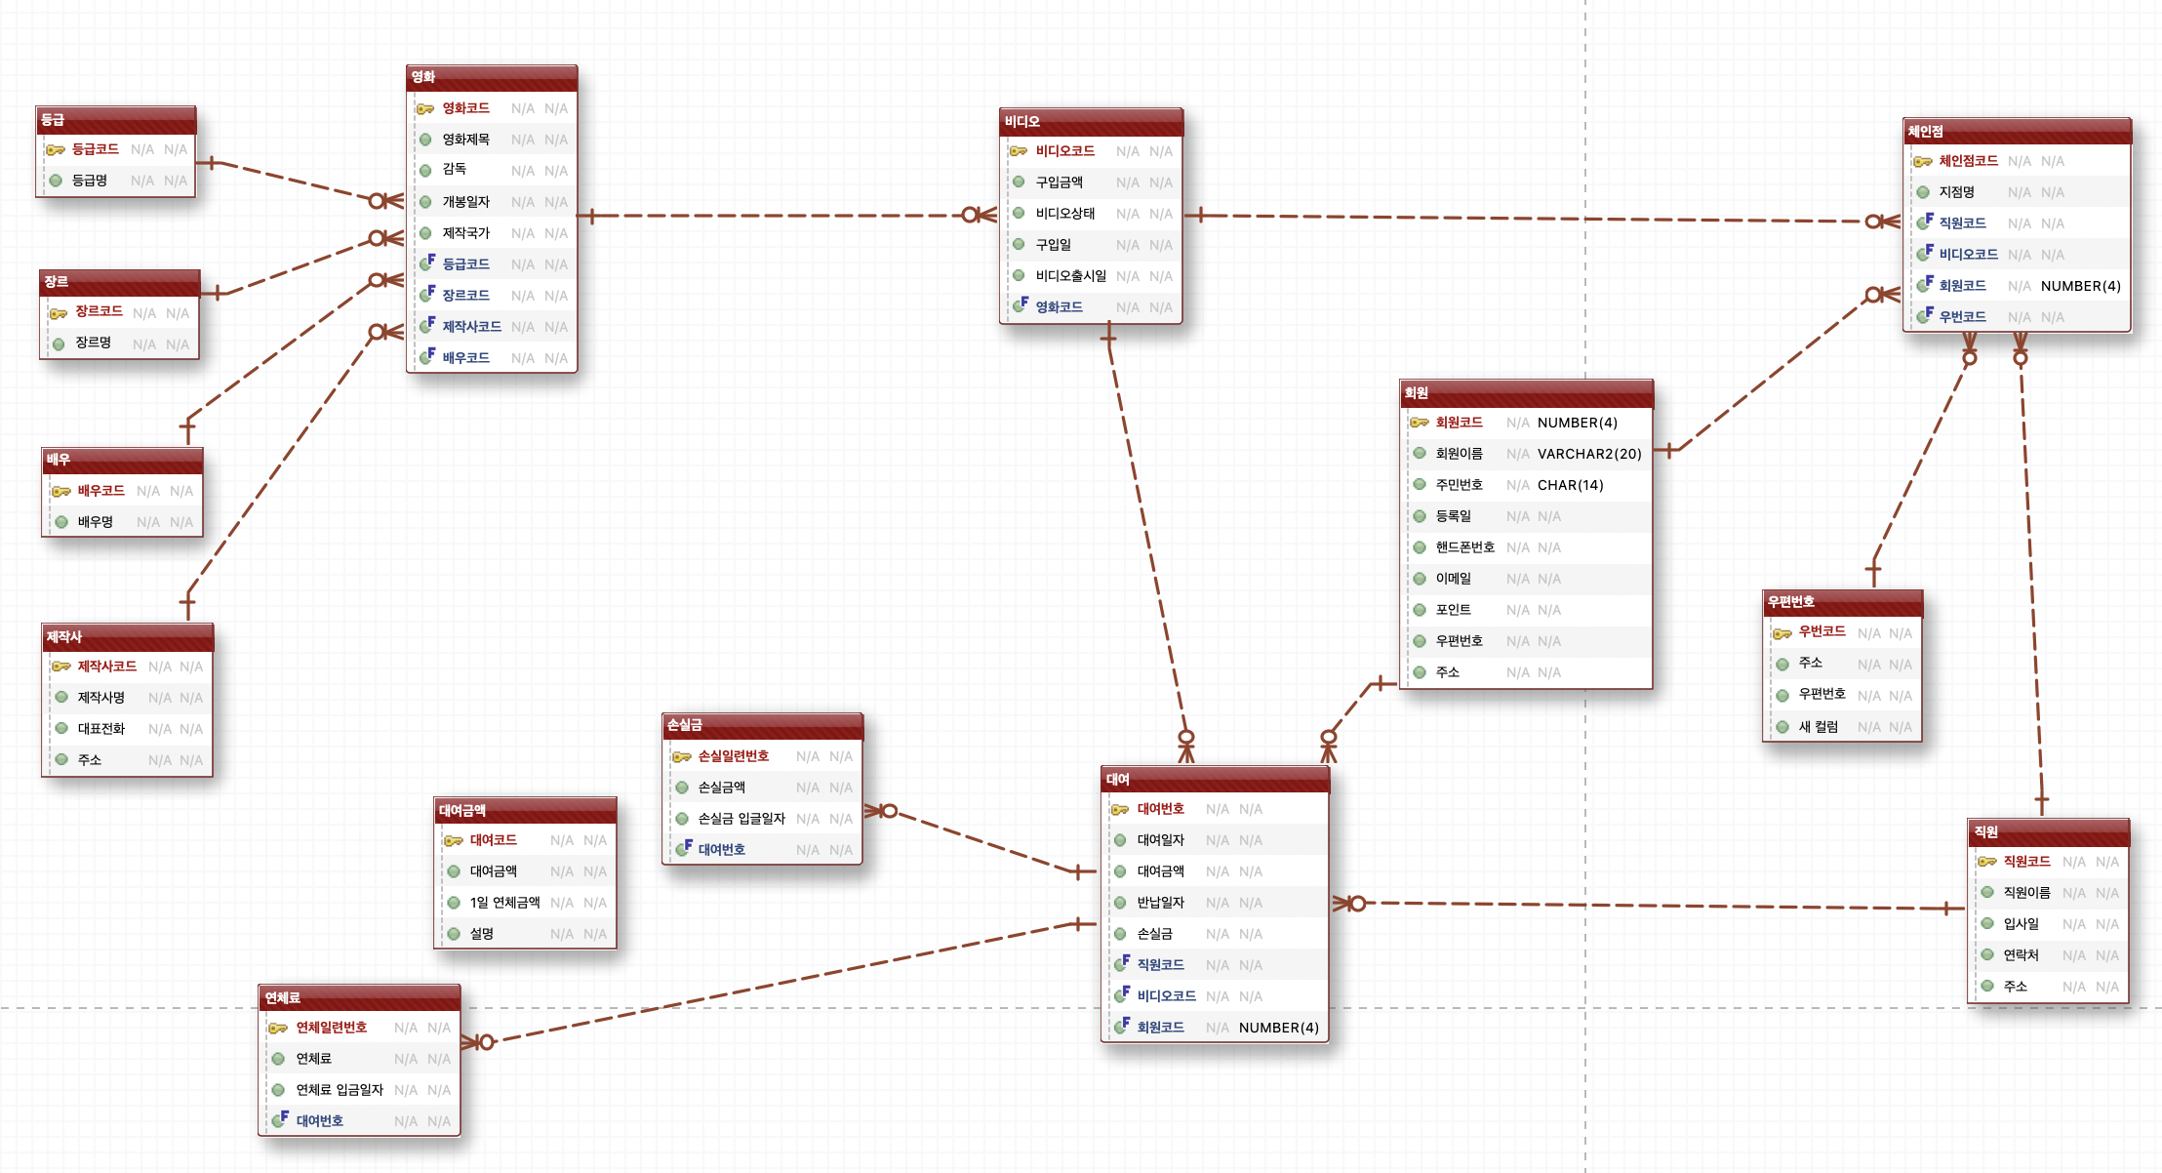Click the key icon of 대여번호 in 대여

[1120, 809]
